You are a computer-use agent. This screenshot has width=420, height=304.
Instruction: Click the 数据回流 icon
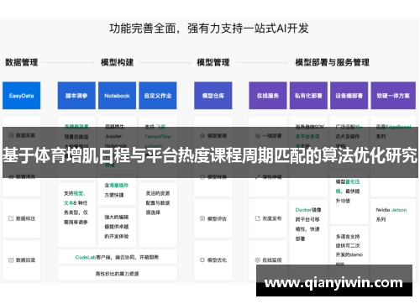11,260
